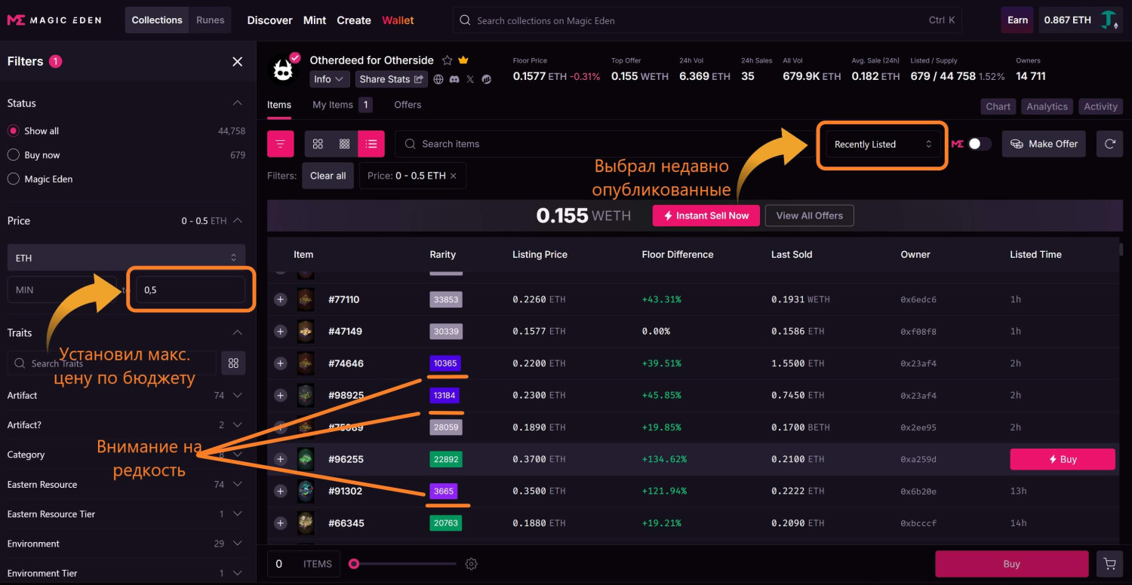Collapse the Traits section
The image size is (1132, 585).
pyautogui.click(x=237, y=332)
